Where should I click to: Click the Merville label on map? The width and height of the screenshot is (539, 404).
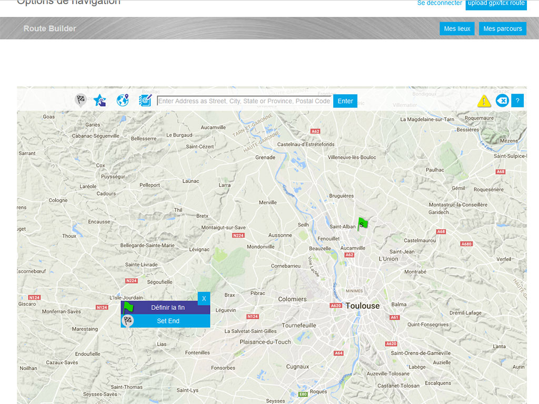[268, 203]
